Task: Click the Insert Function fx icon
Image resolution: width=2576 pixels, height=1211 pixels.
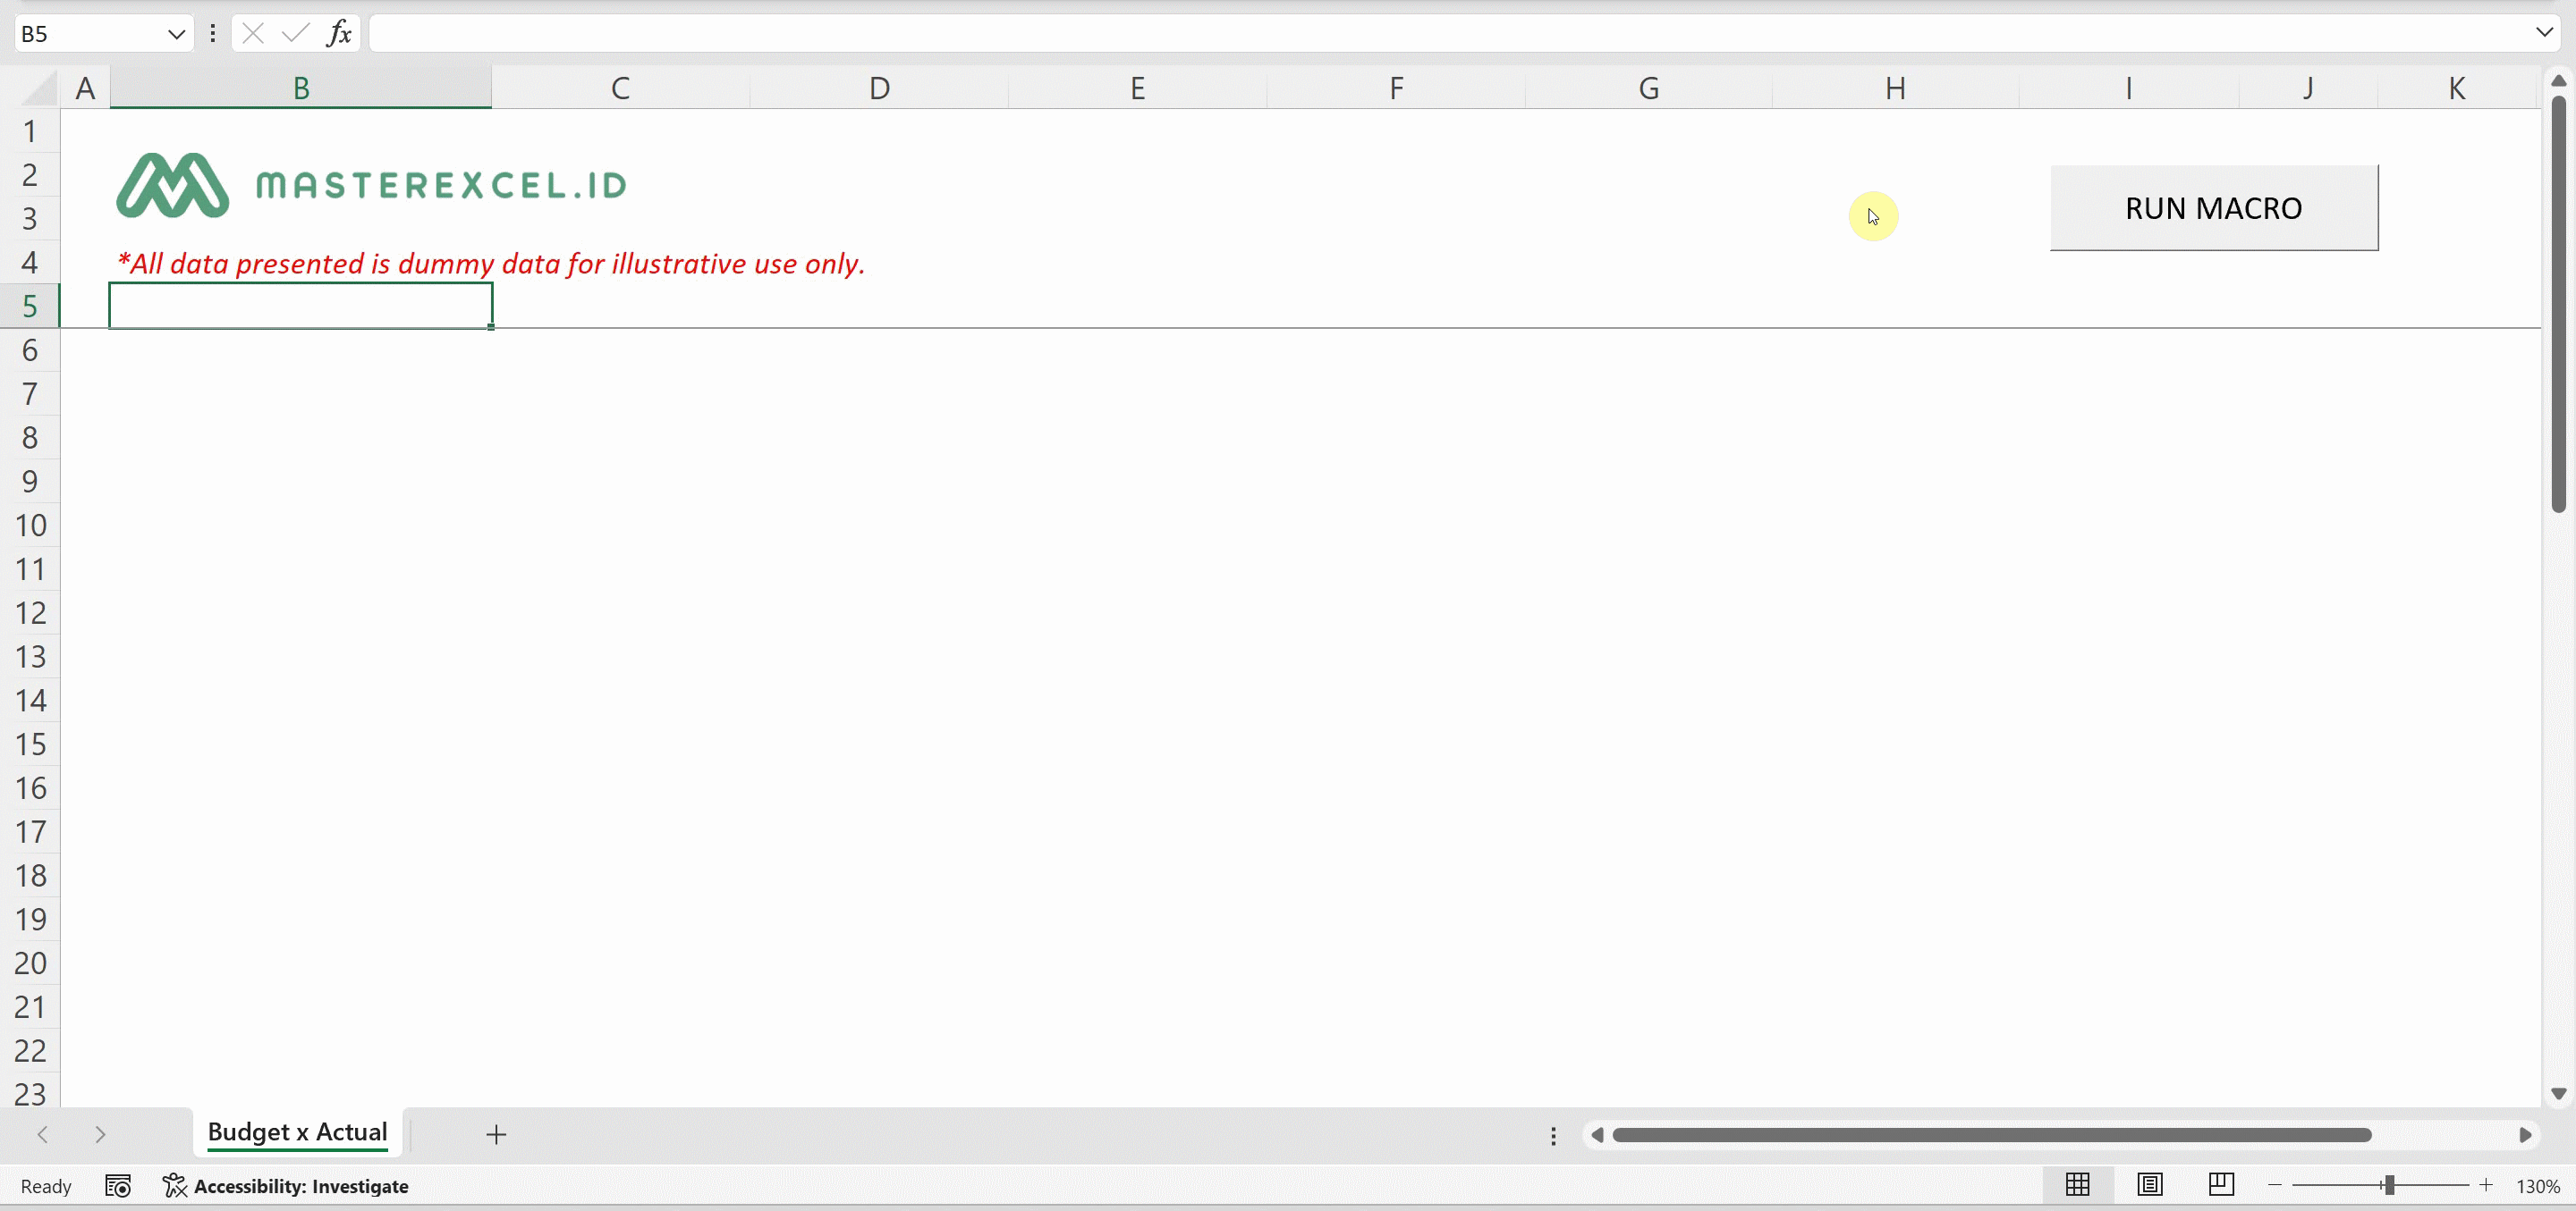Action: point(339,33)
